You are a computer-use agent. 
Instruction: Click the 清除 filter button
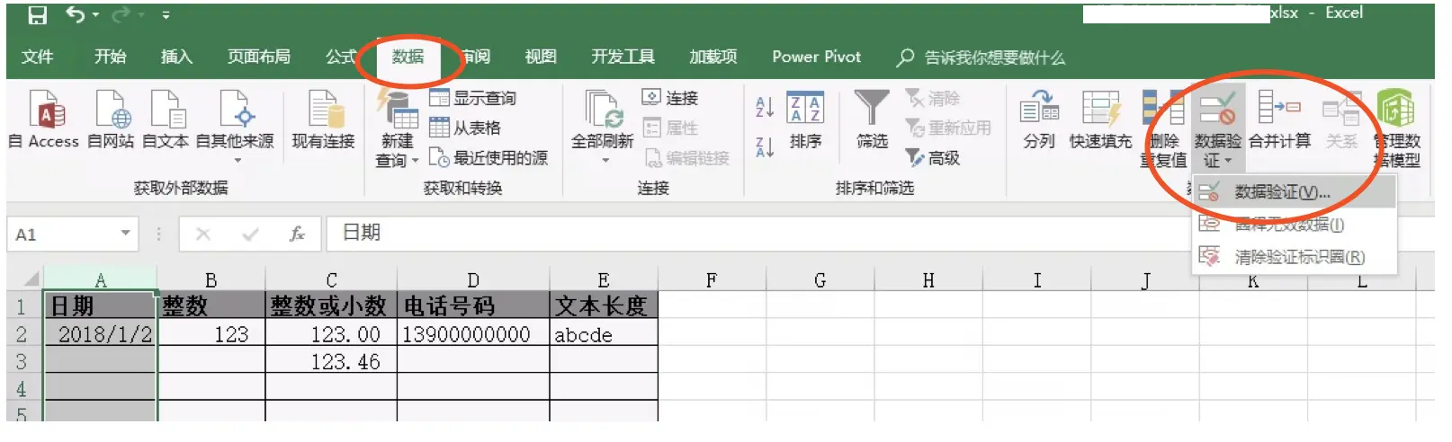(x=934, y=98)
